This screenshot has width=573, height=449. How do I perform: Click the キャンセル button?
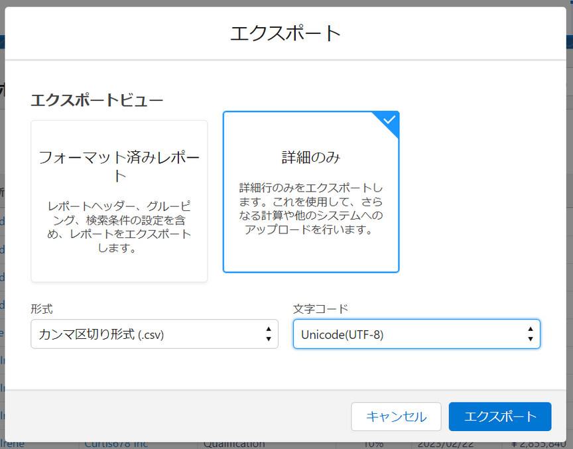point(396,417)
